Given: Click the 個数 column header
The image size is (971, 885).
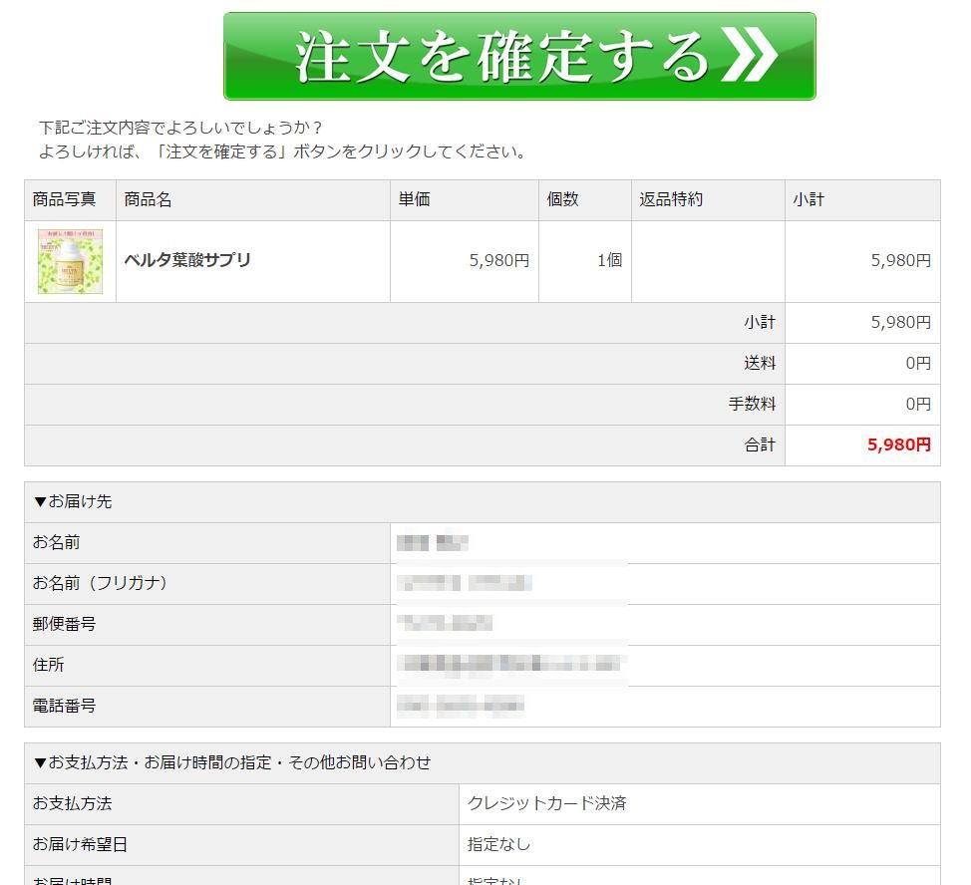Looking at the screenshot, I should [x=562, y=200].
